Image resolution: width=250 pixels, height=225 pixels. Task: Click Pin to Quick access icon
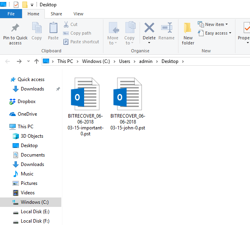click(15, 28)
